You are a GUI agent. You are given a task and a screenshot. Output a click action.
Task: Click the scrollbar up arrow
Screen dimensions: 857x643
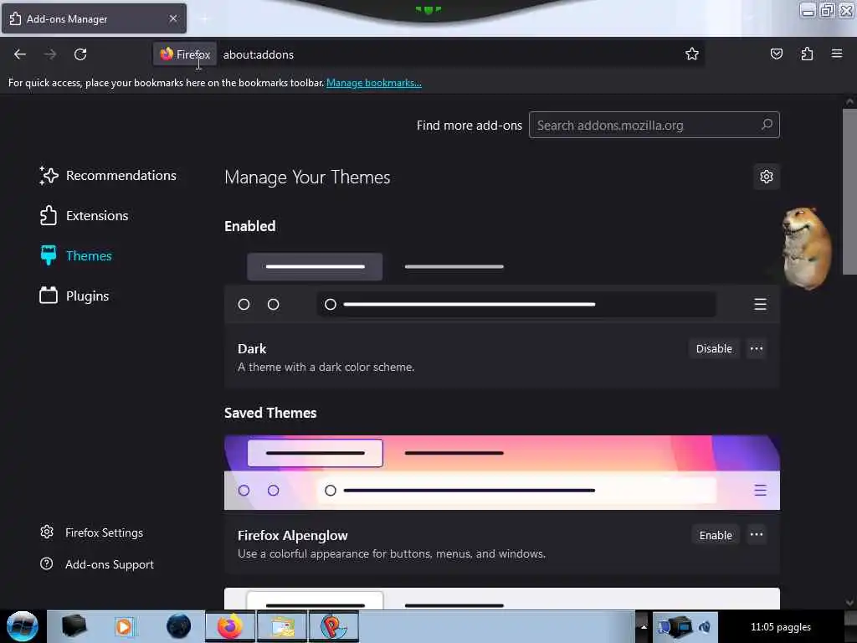849,101
